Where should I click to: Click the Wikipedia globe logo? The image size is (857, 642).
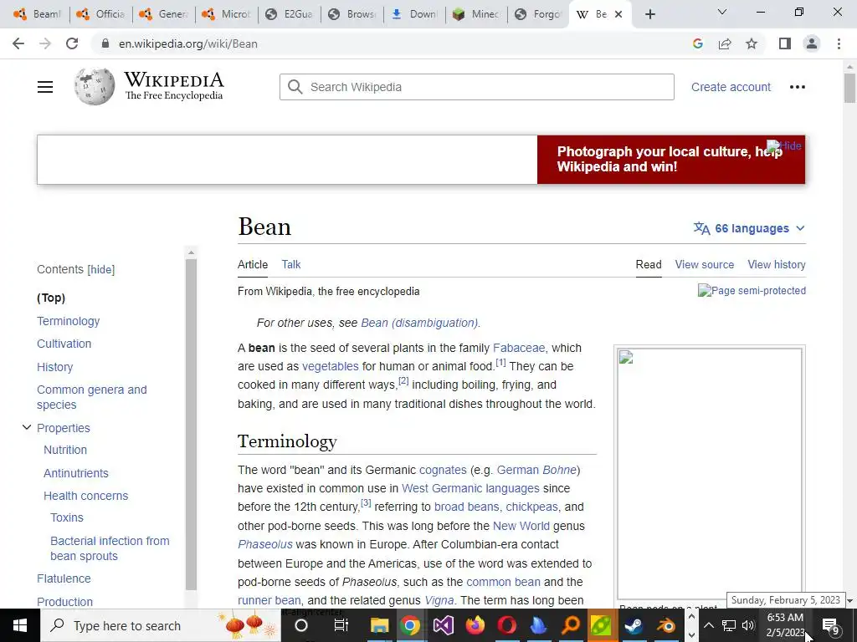94,86
